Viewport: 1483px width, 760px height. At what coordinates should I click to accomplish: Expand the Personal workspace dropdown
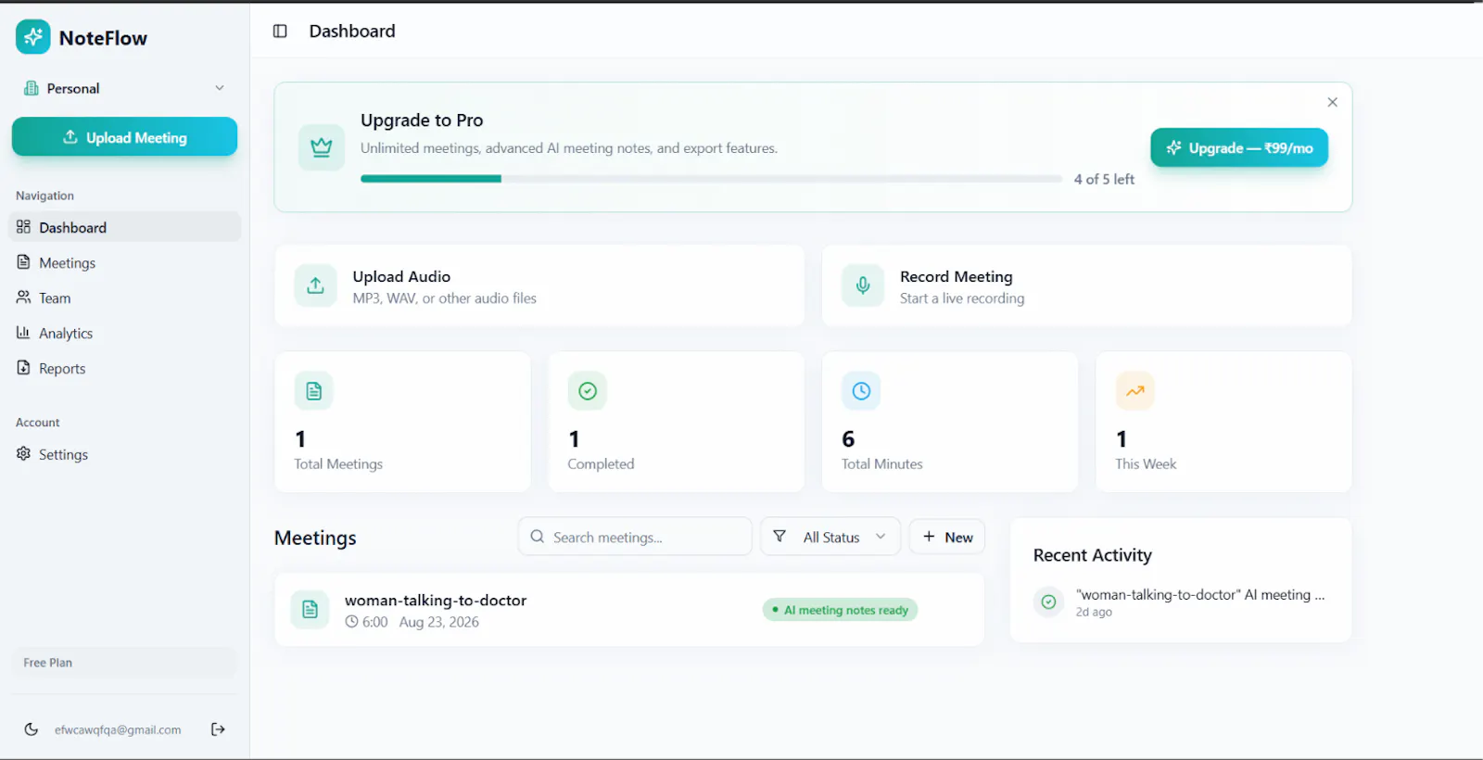tap(124, 88)
